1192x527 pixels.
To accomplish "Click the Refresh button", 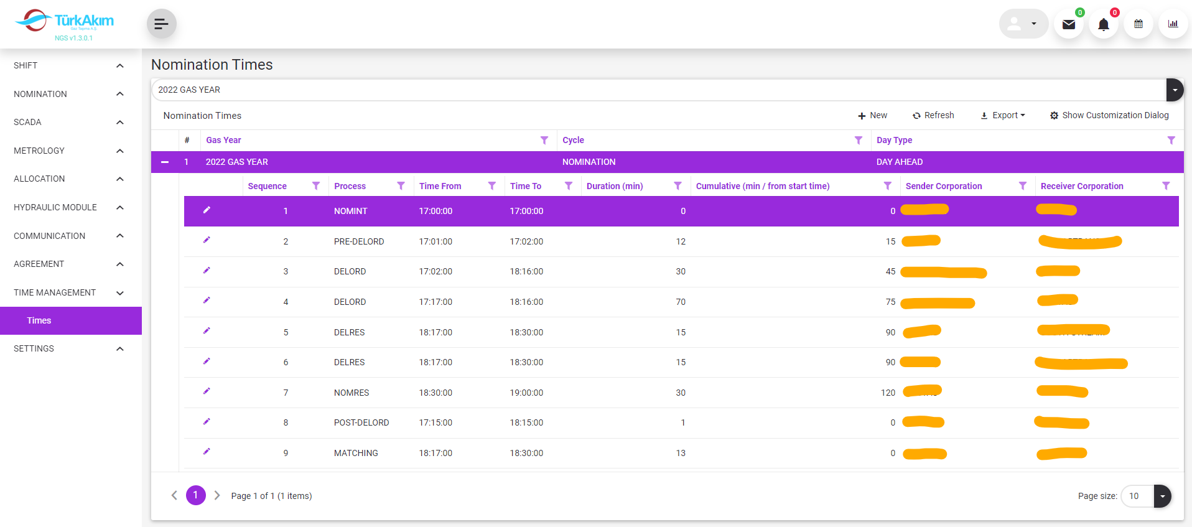I will [x=933, y=116].
